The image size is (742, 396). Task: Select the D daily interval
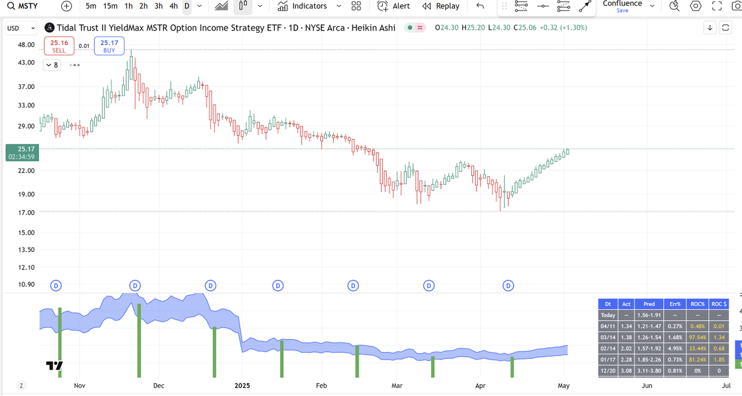tap(187, 6)
